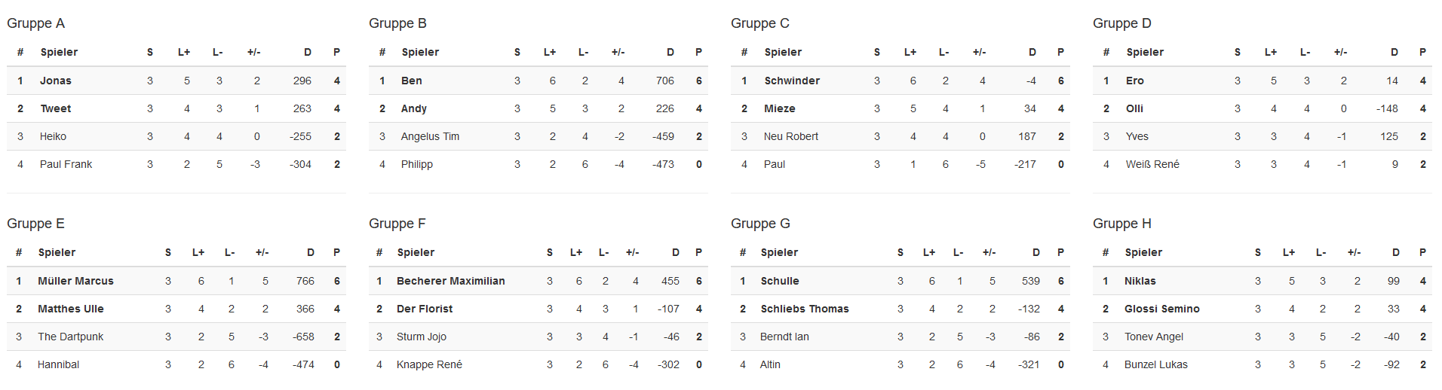Click Angelus Tim in Gruppe B
Viewport: 1442px width, 390px height.
click(x=430, y=136)
